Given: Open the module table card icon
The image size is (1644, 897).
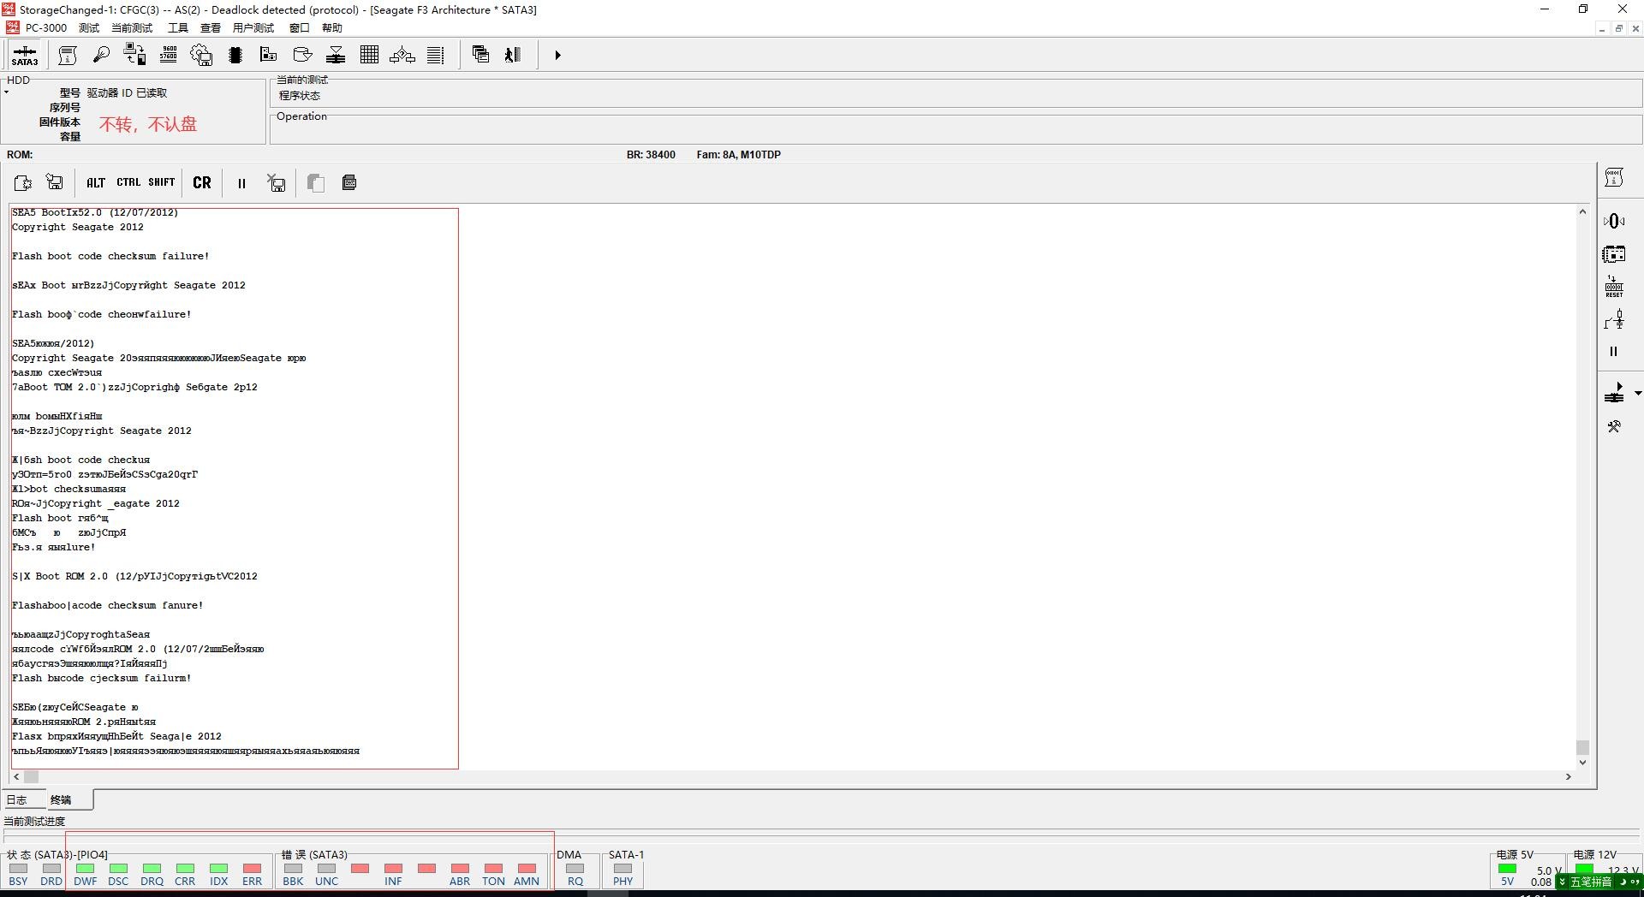Looking at the screenshot, I should pyautogui.click(x=268, y=55).
